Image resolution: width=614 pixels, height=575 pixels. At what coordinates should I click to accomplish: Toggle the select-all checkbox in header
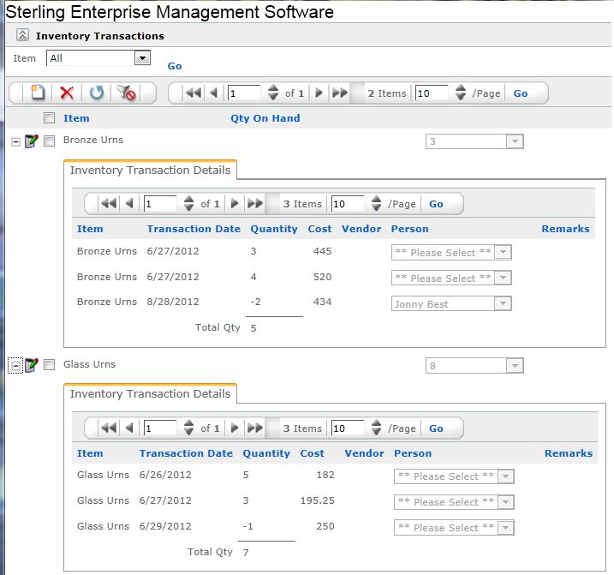point(49,117)
